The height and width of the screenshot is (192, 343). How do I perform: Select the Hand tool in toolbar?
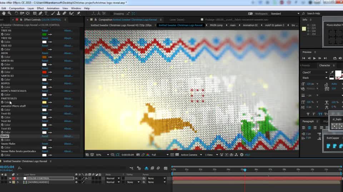tap(4, 13)
